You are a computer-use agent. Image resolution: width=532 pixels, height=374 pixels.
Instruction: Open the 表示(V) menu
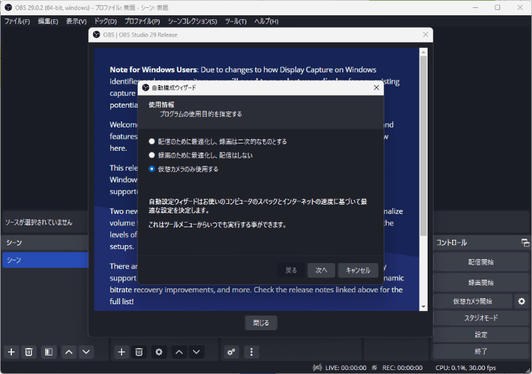(76, 21)
